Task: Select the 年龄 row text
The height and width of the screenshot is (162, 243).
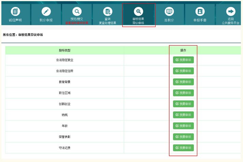Action: click(65, 126)
